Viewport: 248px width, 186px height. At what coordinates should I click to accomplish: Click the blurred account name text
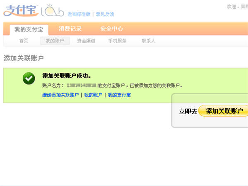point(81,86)
